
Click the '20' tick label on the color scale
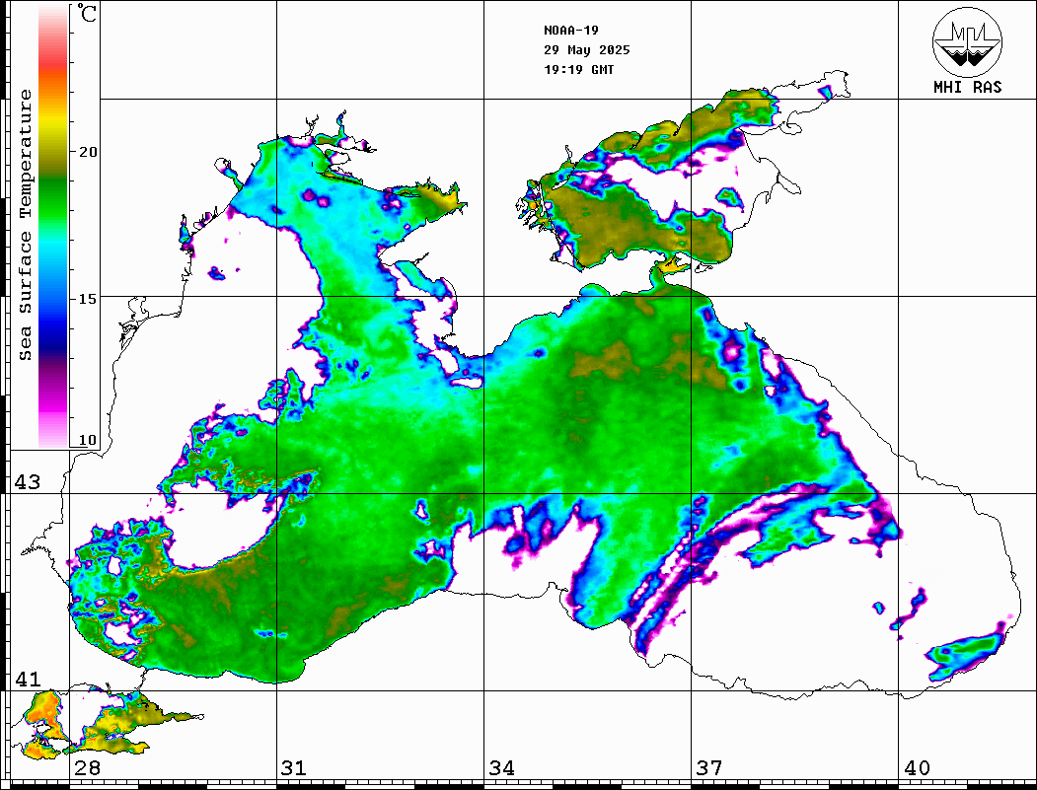[87, 152]
